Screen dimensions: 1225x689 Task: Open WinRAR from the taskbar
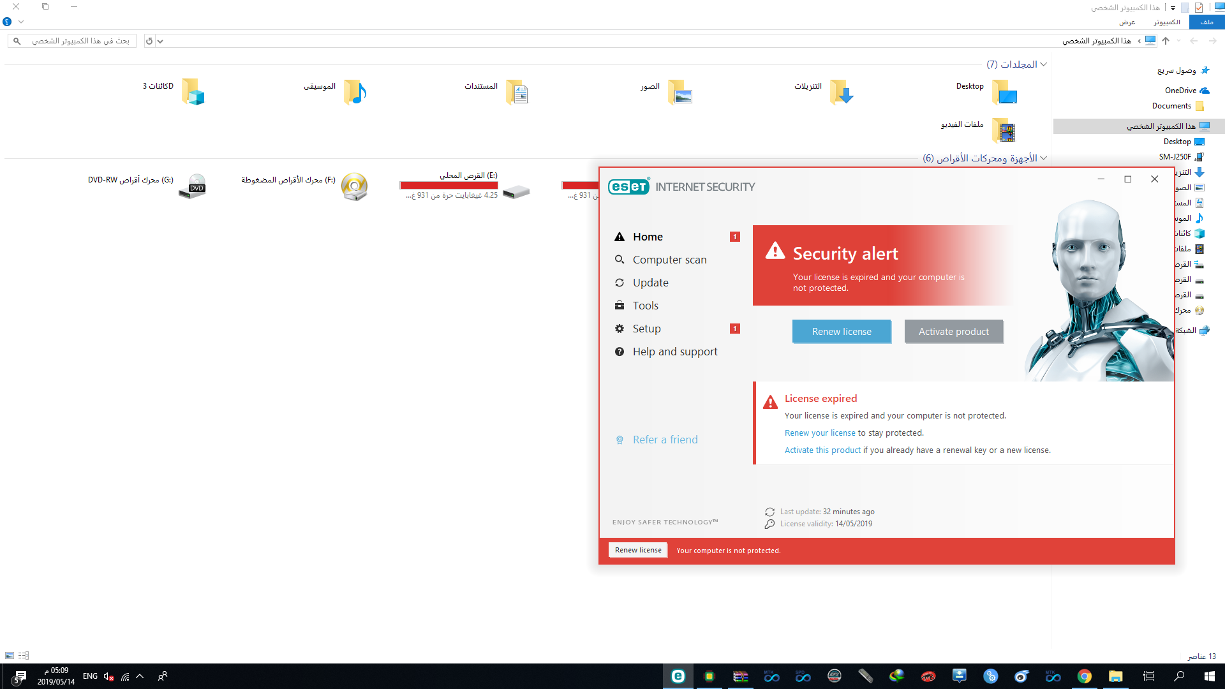pyautogui.click(x=740, y=676)
